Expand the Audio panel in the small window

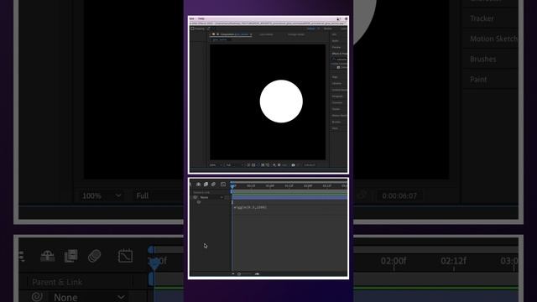tap(336, 41)
